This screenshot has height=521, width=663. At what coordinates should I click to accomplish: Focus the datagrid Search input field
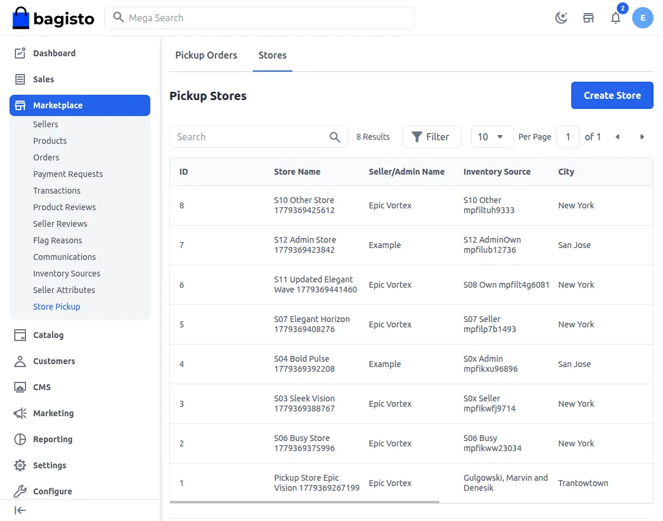click(x=258, y=137)
